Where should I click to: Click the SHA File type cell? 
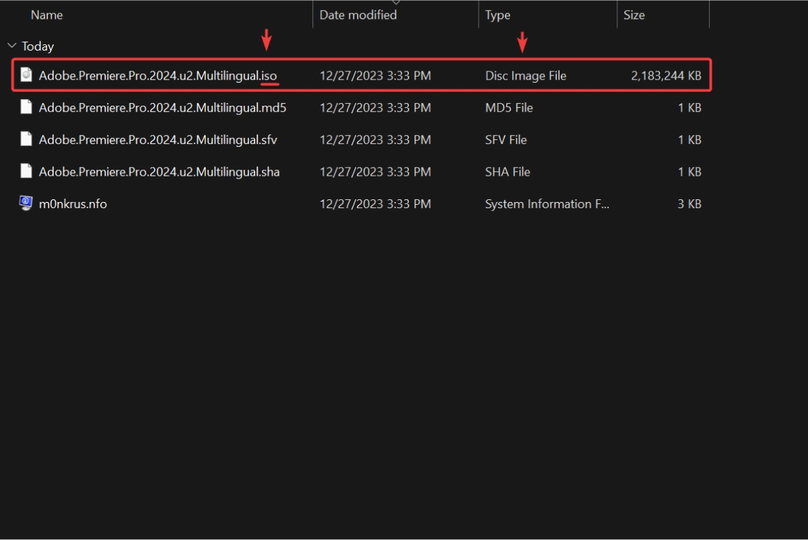tap(508, 172)
